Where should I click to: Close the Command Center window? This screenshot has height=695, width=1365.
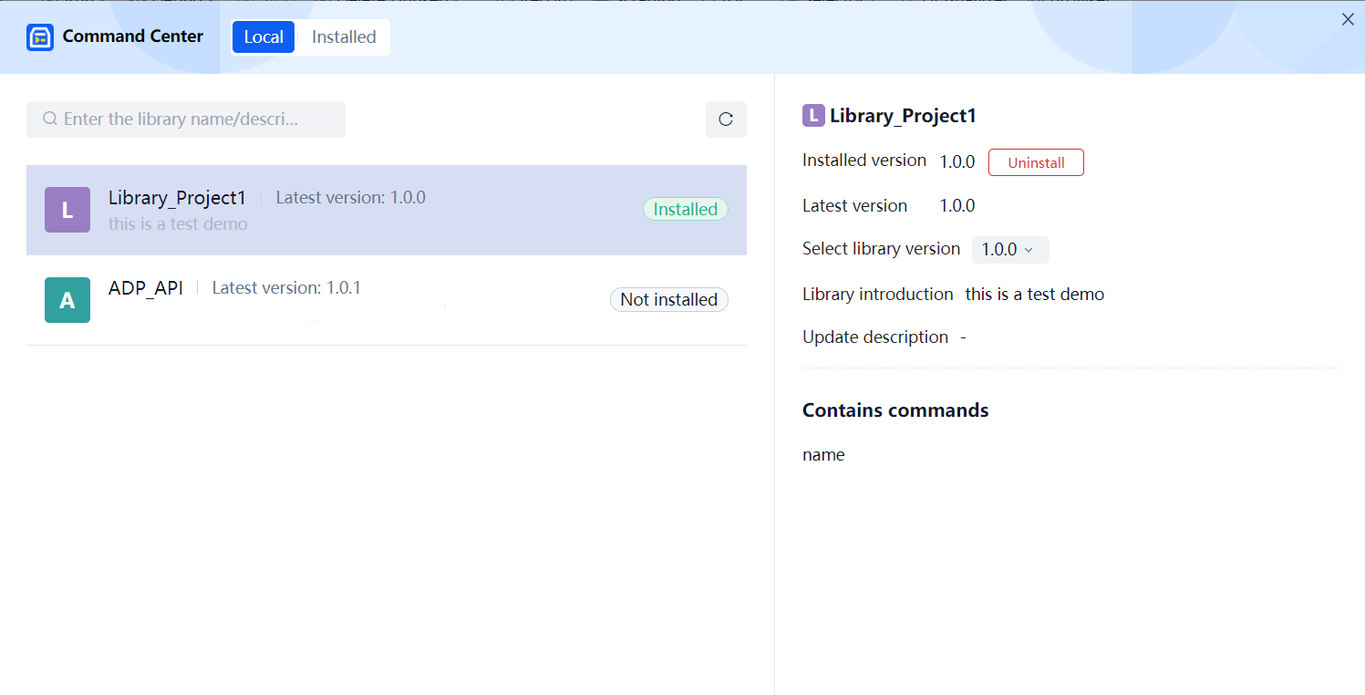1348,19
